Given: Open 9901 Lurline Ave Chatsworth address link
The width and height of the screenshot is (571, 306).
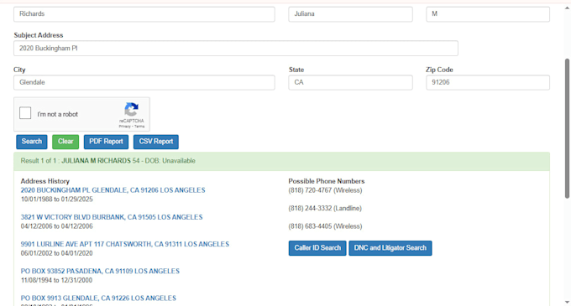Looking at the screenshot, I should point(125,244).
